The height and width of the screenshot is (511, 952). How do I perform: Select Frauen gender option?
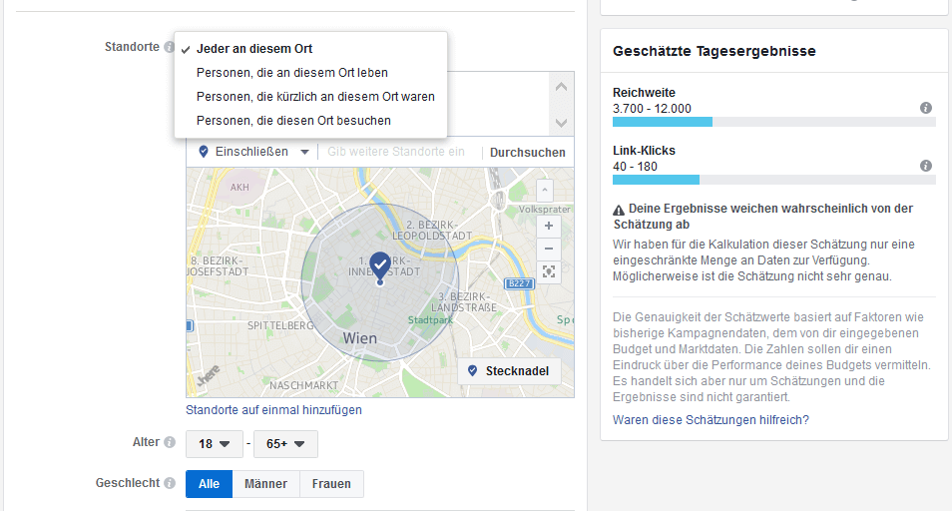pos(331,484)
